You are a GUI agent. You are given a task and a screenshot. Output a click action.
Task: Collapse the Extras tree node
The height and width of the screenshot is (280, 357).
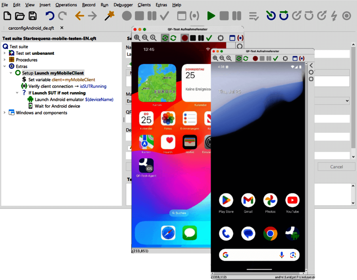5,66
